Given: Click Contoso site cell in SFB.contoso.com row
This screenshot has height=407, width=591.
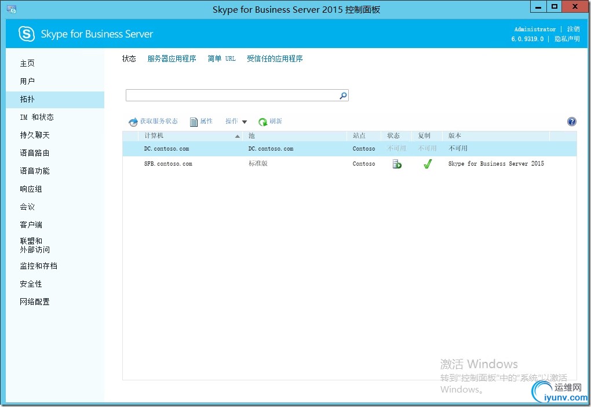Looking at the screenshot, I should [x=364, y=164].
